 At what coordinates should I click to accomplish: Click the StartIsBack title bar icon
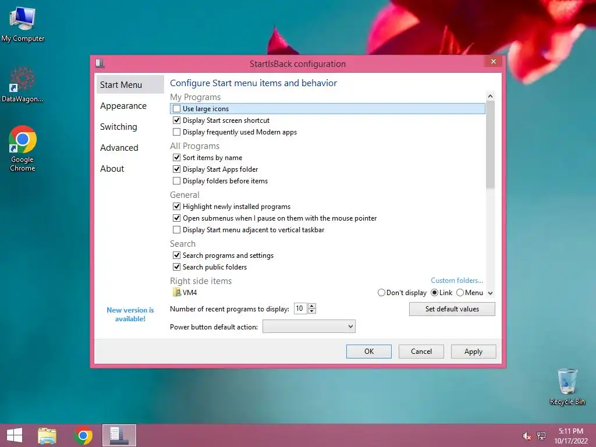[x=100, y=63]
